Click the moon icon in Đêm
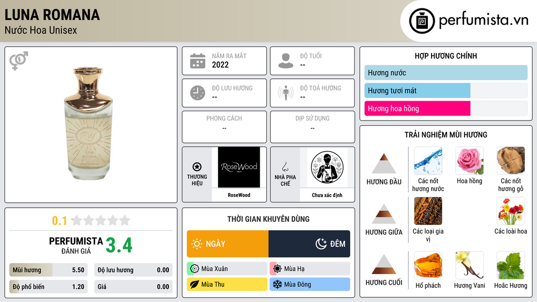 [321, 244]
